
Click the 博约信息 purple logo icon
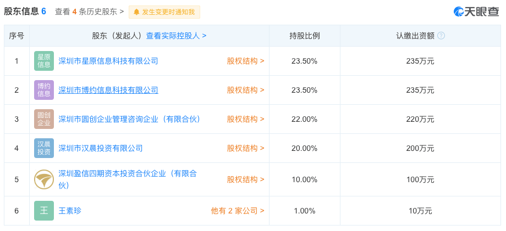(44, 90)
